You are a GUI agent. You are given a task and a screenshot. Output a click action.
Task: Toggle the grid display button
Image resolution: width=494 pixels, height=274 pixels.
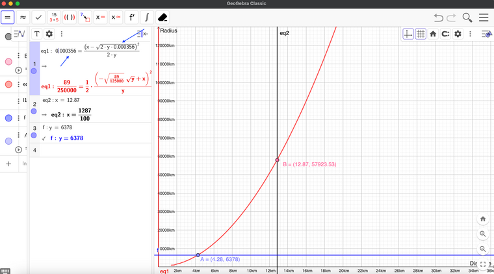tap(421, 34)
